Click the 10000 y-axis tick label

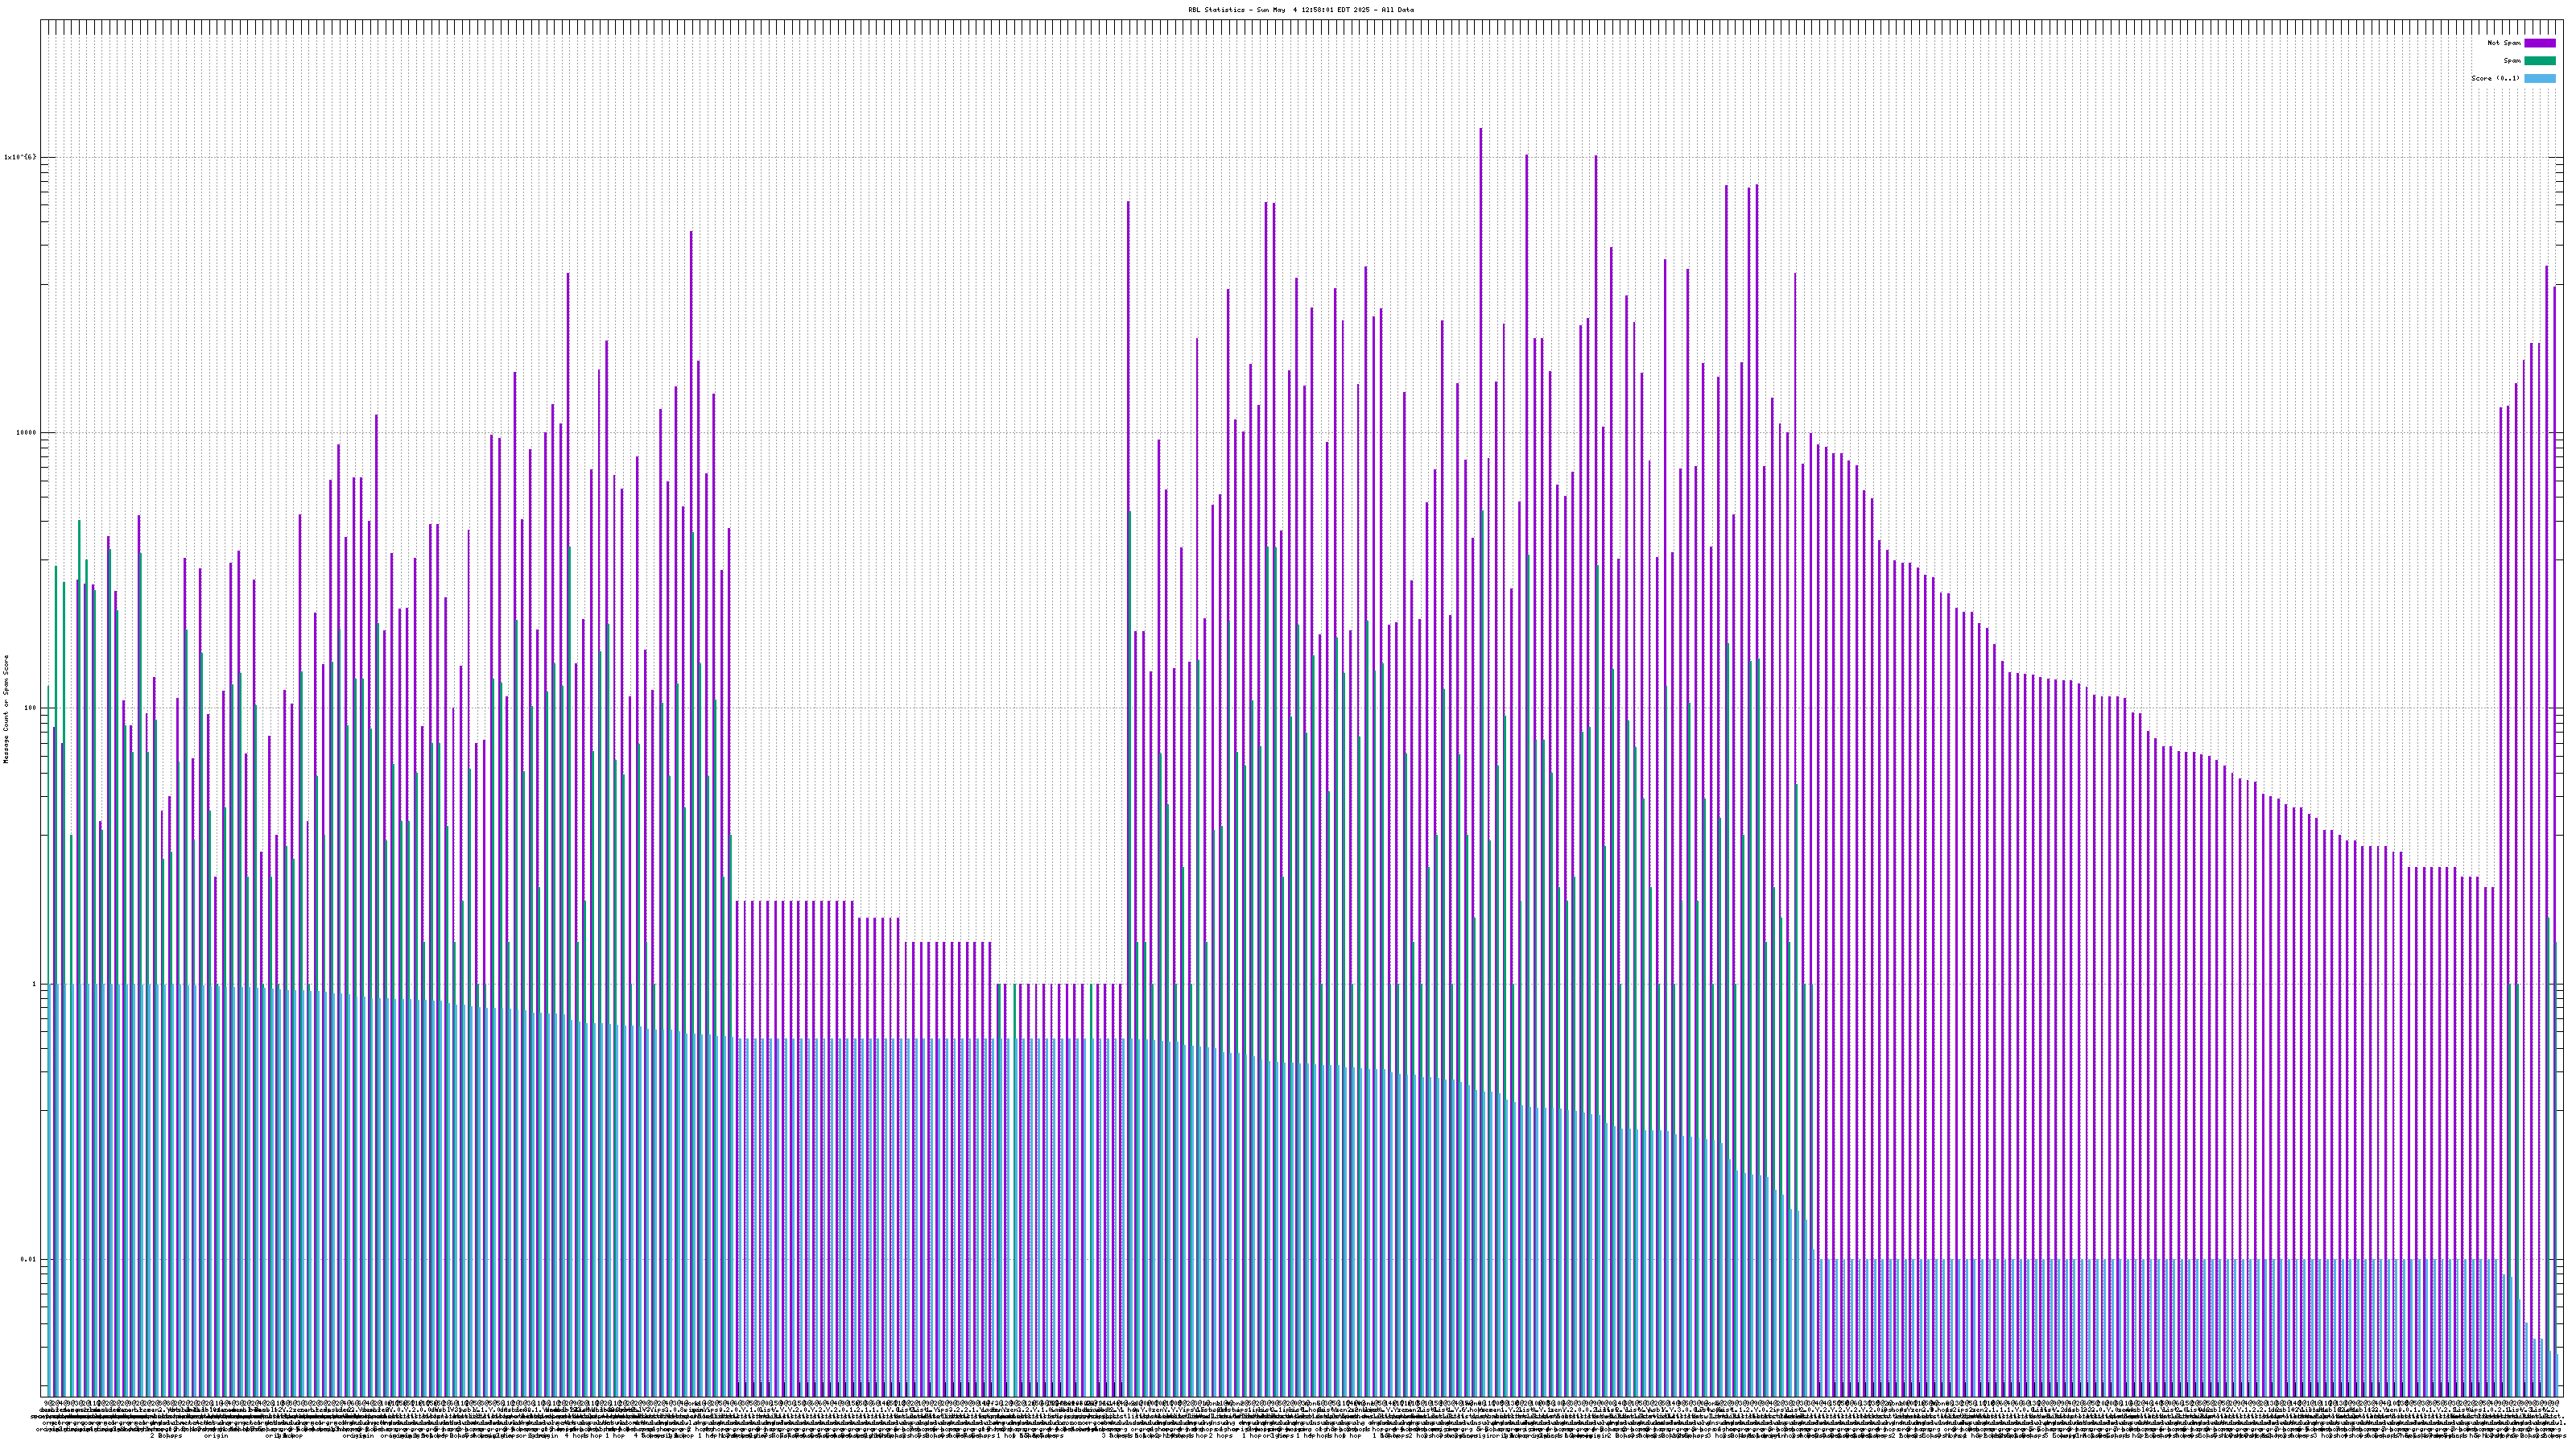click(x=24, y=433)
